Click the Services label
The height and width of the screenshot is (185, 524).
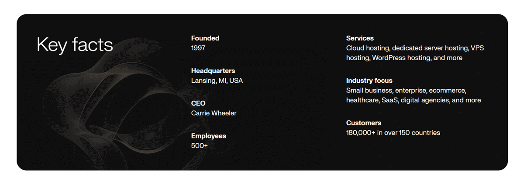(360, 38)
